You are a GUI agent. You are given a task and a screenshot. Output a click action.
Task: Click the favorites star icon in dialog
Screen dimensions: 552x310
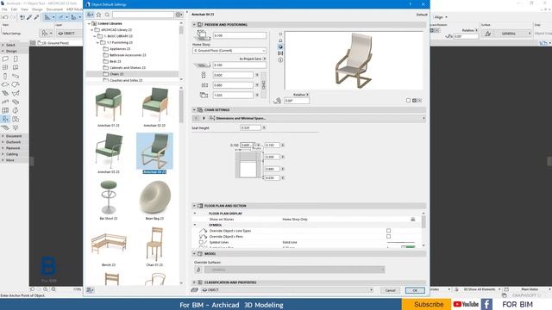pyautogui.click(x=99, y=15)
